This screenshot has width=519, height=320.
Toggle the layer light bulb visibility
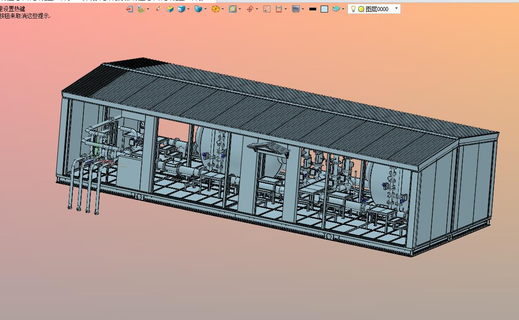tap(353, 9)
